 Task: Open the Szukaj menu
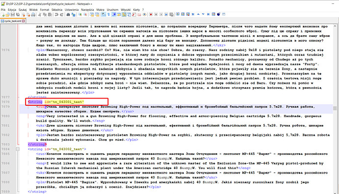[x=23, y=10]
